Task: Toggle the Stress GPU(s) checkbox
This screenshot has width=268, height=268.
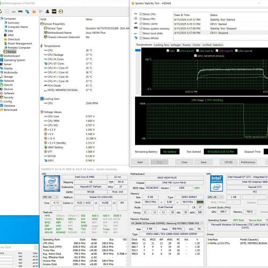Action: click(x=141, y=38)
